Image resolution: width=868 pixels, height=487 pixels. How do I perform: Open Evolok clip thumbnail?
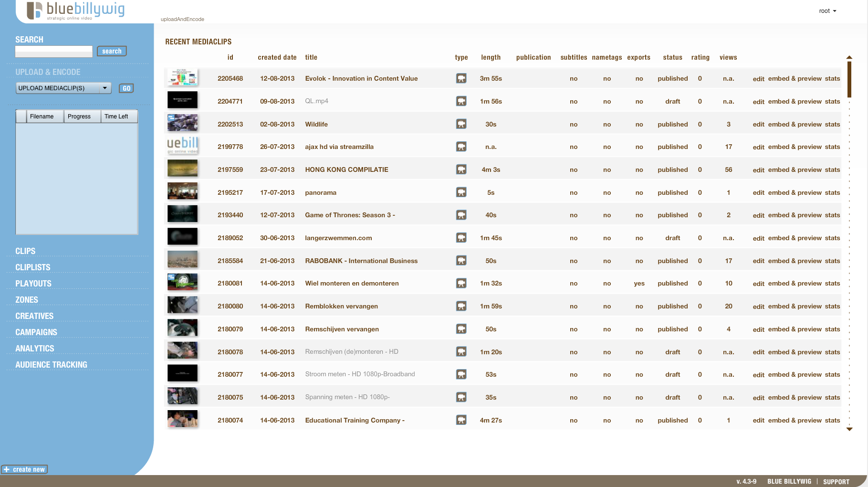click(x=182, y=77)
